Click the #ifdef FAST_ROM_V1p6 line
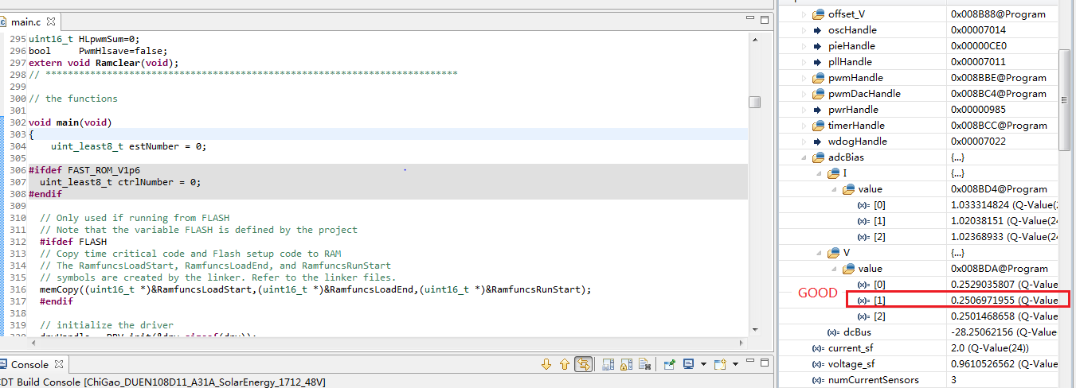 click(84, 170)
